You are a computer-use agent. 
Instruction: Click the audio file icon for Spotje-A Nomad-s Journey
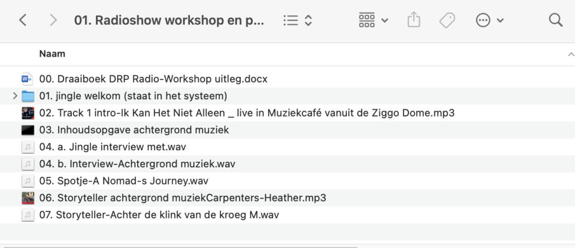point(27,181)
